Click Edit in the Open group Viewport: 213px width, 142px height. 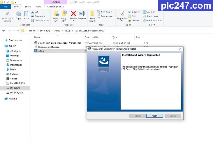point(132,16)
